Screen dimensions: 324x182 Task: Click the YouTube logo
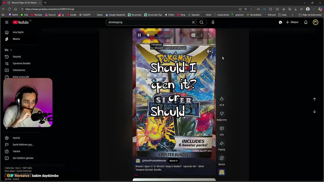tap(21, 22)
